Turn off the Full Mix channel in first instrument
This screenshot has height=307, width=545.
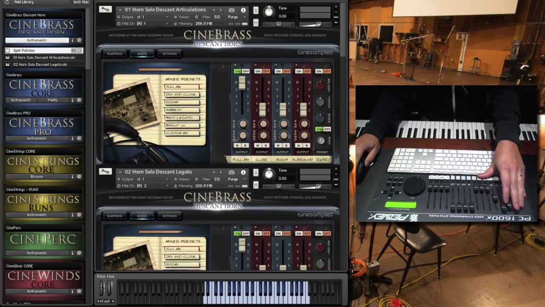[x=246, y=71]
